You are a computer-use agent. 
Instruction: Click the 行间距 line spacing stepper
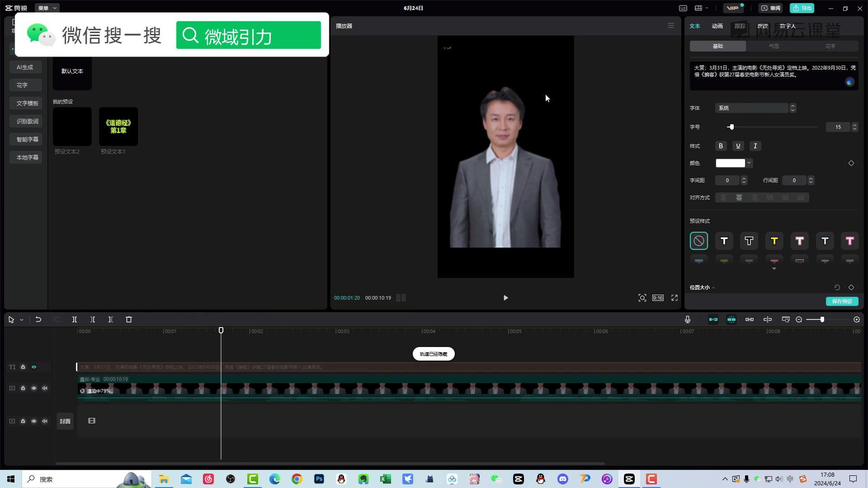[811, 180]
